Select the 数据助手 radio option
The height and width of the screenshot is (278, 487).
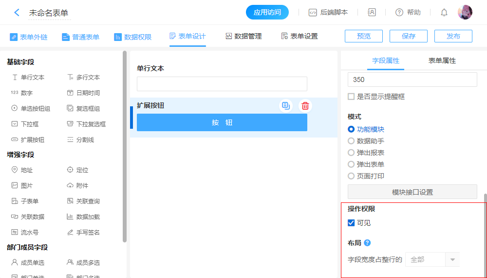click(351, 141)
